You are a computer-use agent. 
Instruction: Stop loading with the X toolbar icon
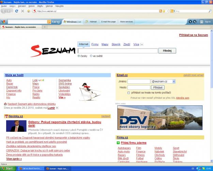(x=23, y=11)
